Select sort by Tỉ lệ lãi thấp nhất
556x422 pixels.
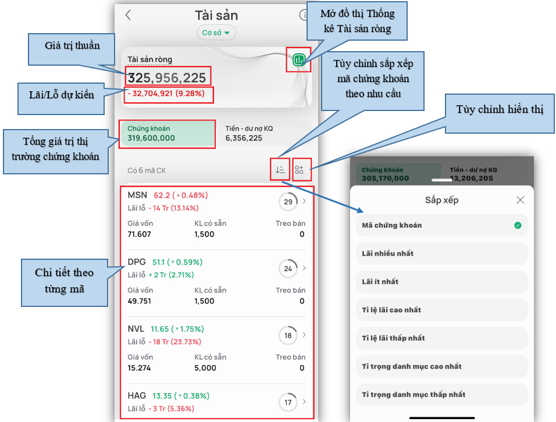(442, 338)
